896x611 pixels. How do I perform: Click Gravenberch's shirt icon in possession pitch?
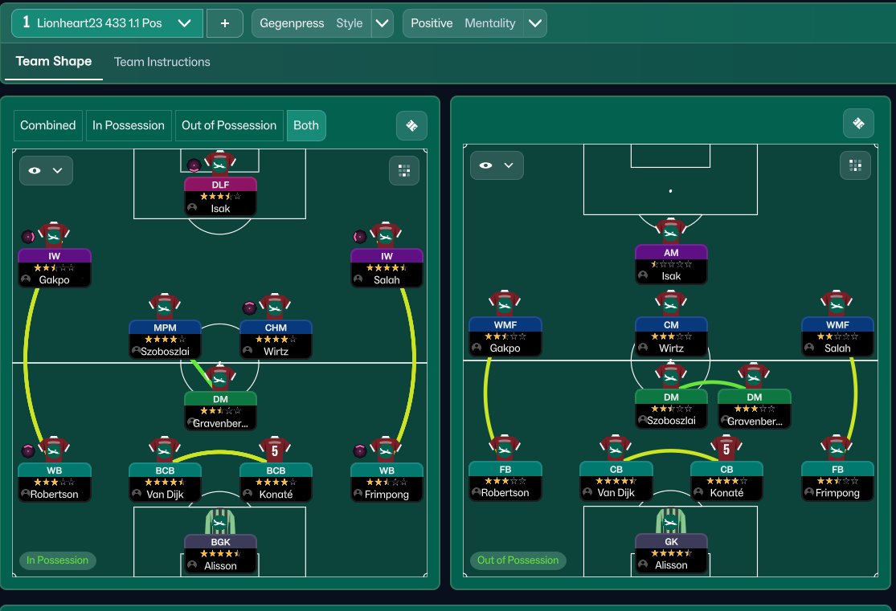[x=220, y=377]
